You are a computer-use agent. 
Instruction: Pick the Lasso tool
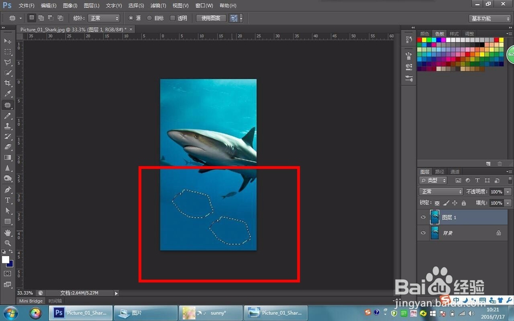pos(8,62)
